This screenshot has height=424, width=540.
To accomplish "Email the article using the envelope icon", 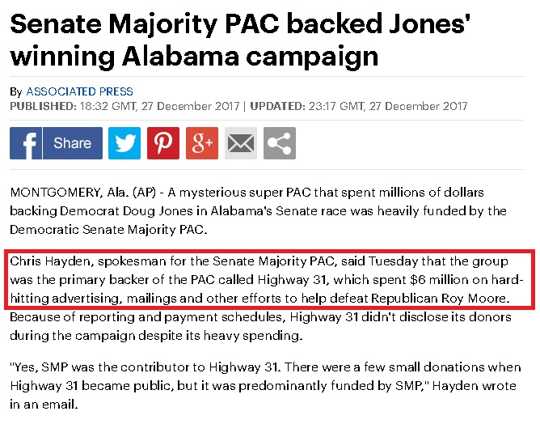I will coord(240,143).
